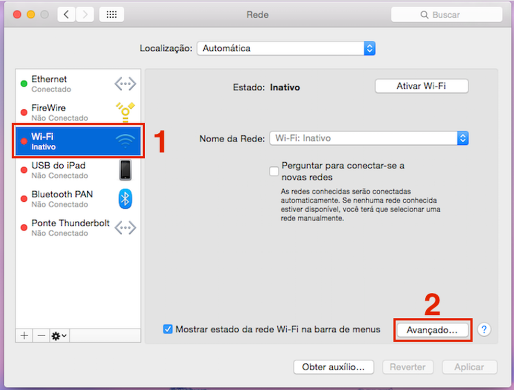Enable asking to join new networks
Screen dimensions: 514x390
tap(274, 171)
